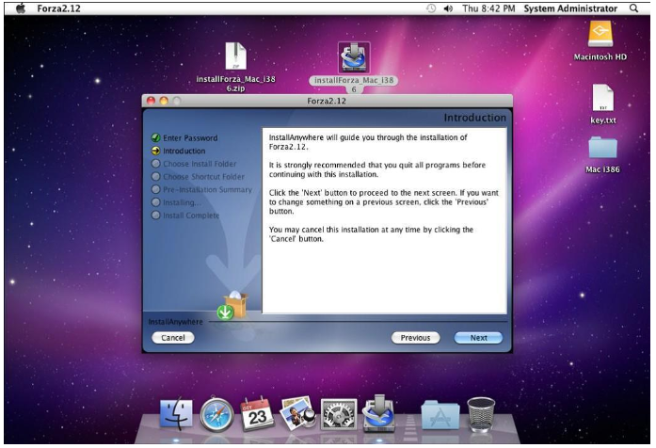656x448 pixels.
Task: Click the 'Choose Install Folder' step label
Action: pyautogui.click(x=200, y=164)
